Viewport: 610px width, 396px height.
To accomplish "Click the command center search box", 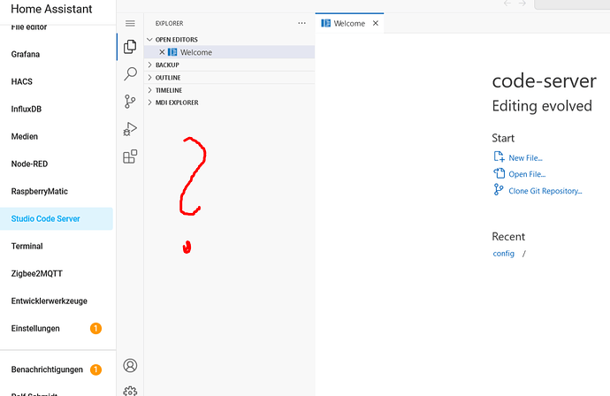I will coord(572,4).
